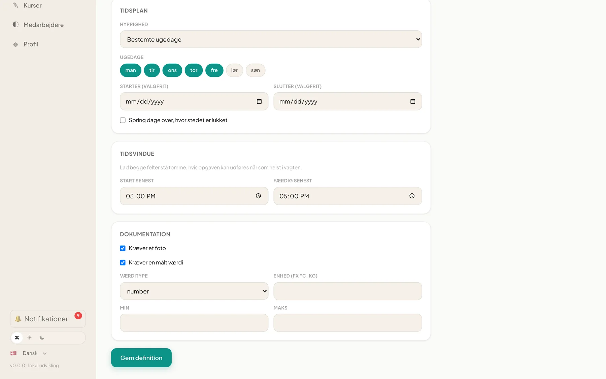Open calendar picker in Slutter date field
Viewport: 606px width, 379px height.
click(x=413, y=101)
